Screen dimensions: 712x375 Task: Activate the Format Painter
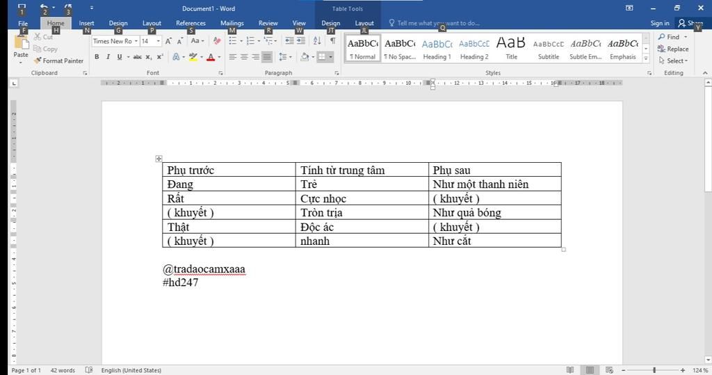tap(58, 61)
